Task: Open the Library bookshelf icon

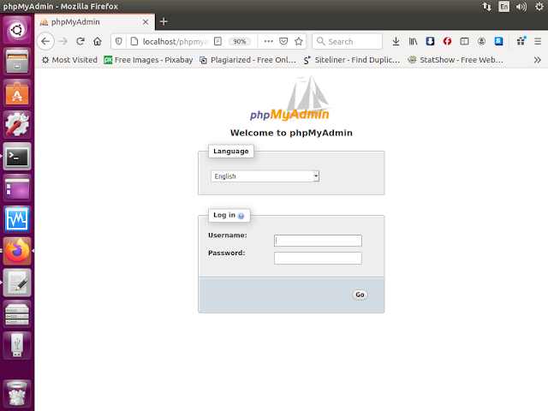Action: [x=413, y=42]
